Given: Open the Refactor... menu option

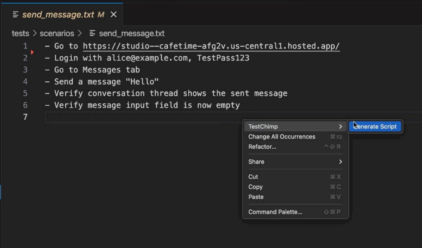Looking at the screenshot, I should (x=262, y=146).
